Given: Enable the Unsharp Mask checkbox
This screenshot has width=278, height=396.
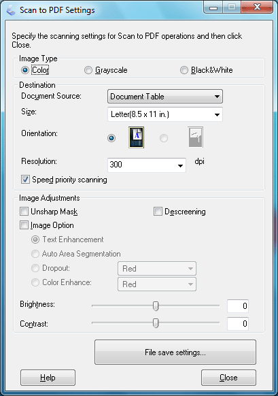Looking at the screenshot, I should [x=24, y=212].
